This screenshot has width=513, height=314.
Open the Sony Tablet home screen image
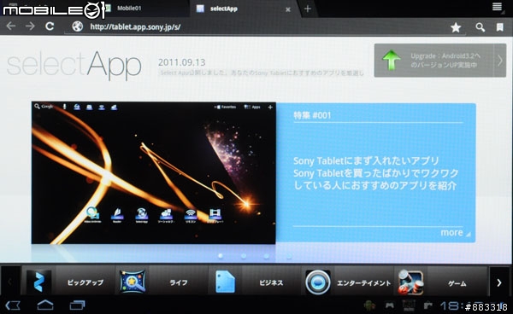pyautogui.click(x=153, y=172)
